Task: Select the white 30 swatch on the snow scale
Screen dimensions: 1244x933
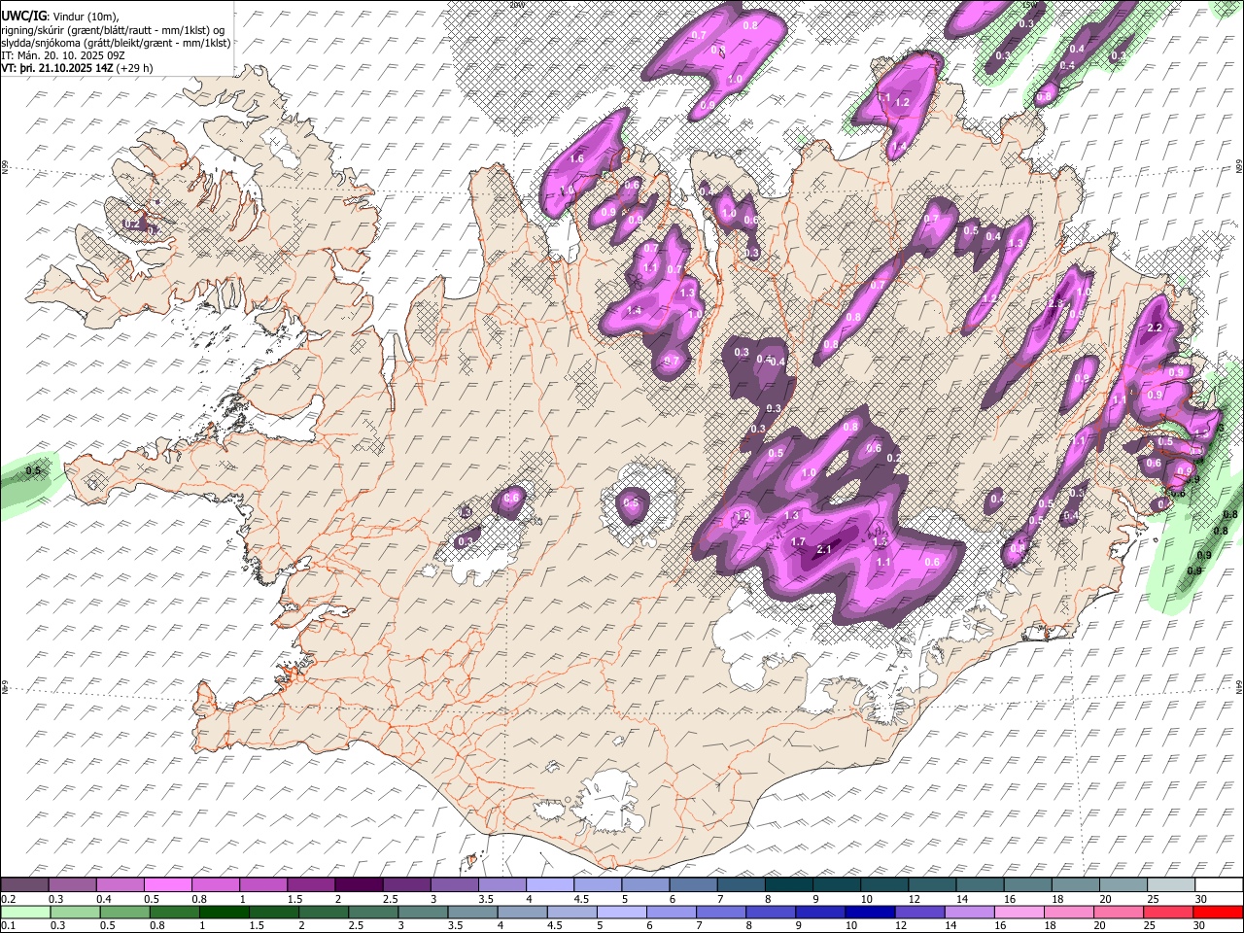Action: (x=1219, y=884)
